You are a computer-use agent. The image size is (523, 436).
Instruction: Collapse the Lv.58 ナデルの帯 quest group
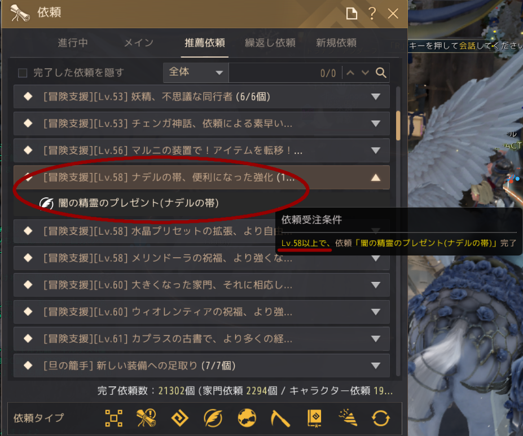click(201, 177)
